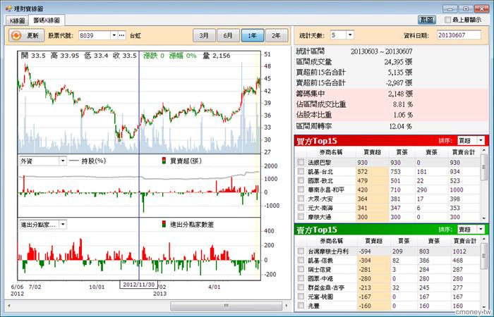Select the 1年 time range button
Screen dimensions: 494x317
[253, 35]
